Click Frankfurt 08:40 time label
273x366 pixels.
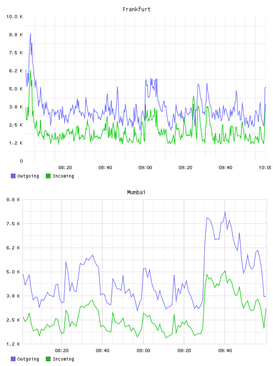[x=105, y=168]
